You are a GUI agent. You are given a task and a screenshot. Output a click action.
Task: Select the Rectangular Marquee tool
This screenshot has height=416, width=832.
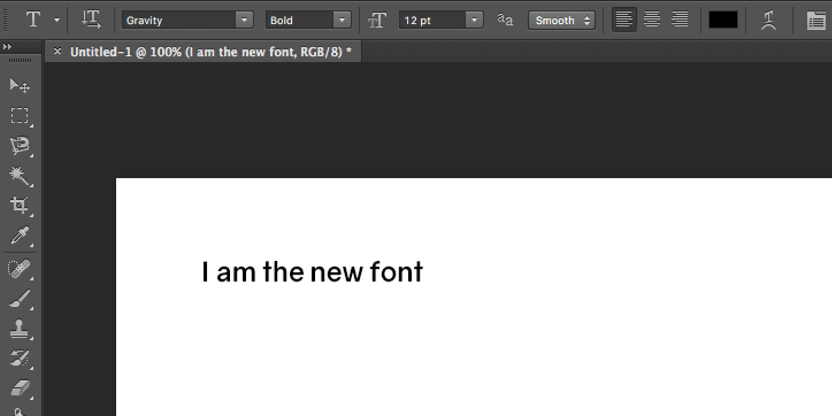20,115
